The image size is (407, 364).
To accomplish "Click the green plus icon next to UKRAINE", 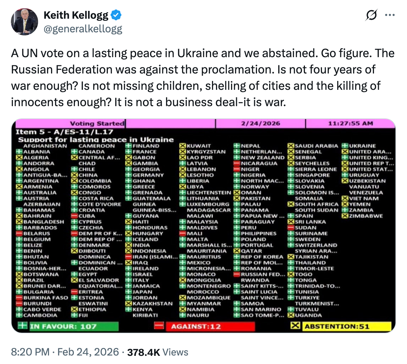I will (345, 146).
